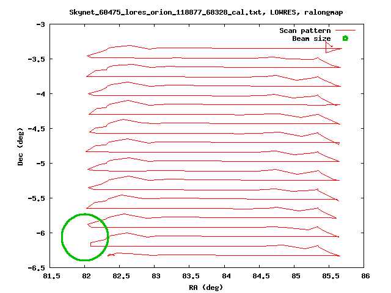
Task: Click the y-axis tick label -6.5
Action: [37, 268]
